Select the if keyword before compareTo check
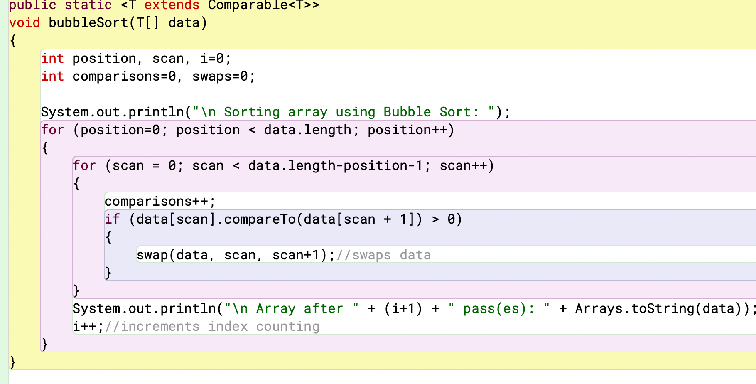 113,219
